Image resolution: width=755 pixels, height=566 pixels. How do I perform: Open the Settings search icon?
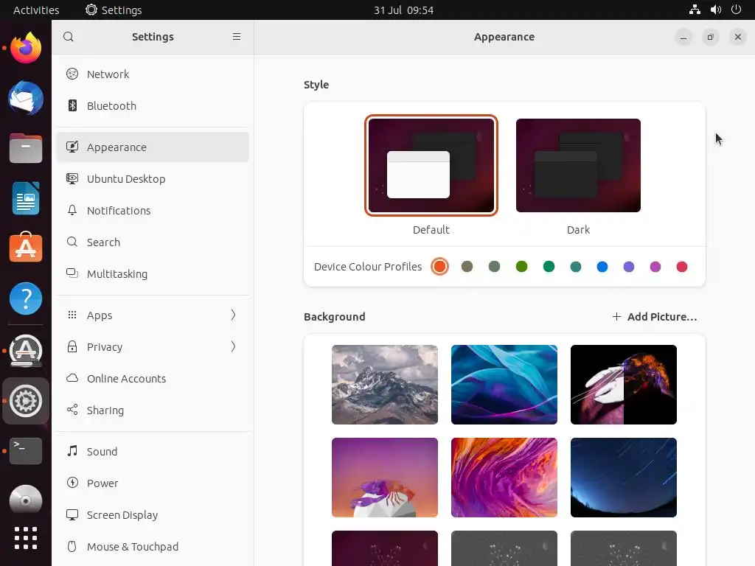tap(69, 37)
